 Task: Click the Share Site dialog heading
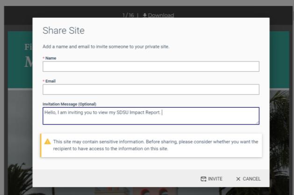(65, 31)
